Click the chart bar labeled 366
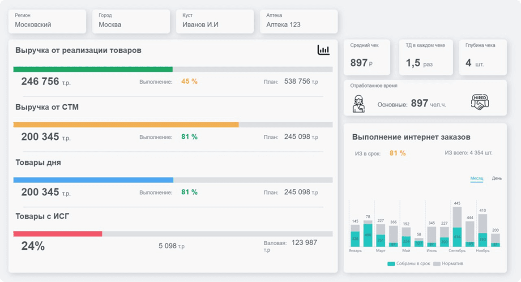Viewport: 521px width, 282px height. 393,236
